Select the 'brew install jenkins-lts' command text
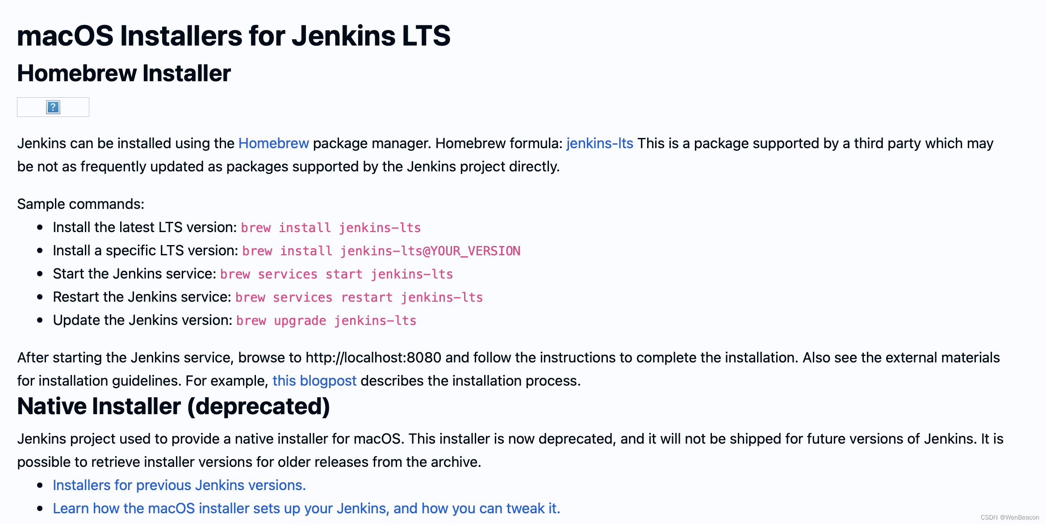 click(x=331, y=228)
